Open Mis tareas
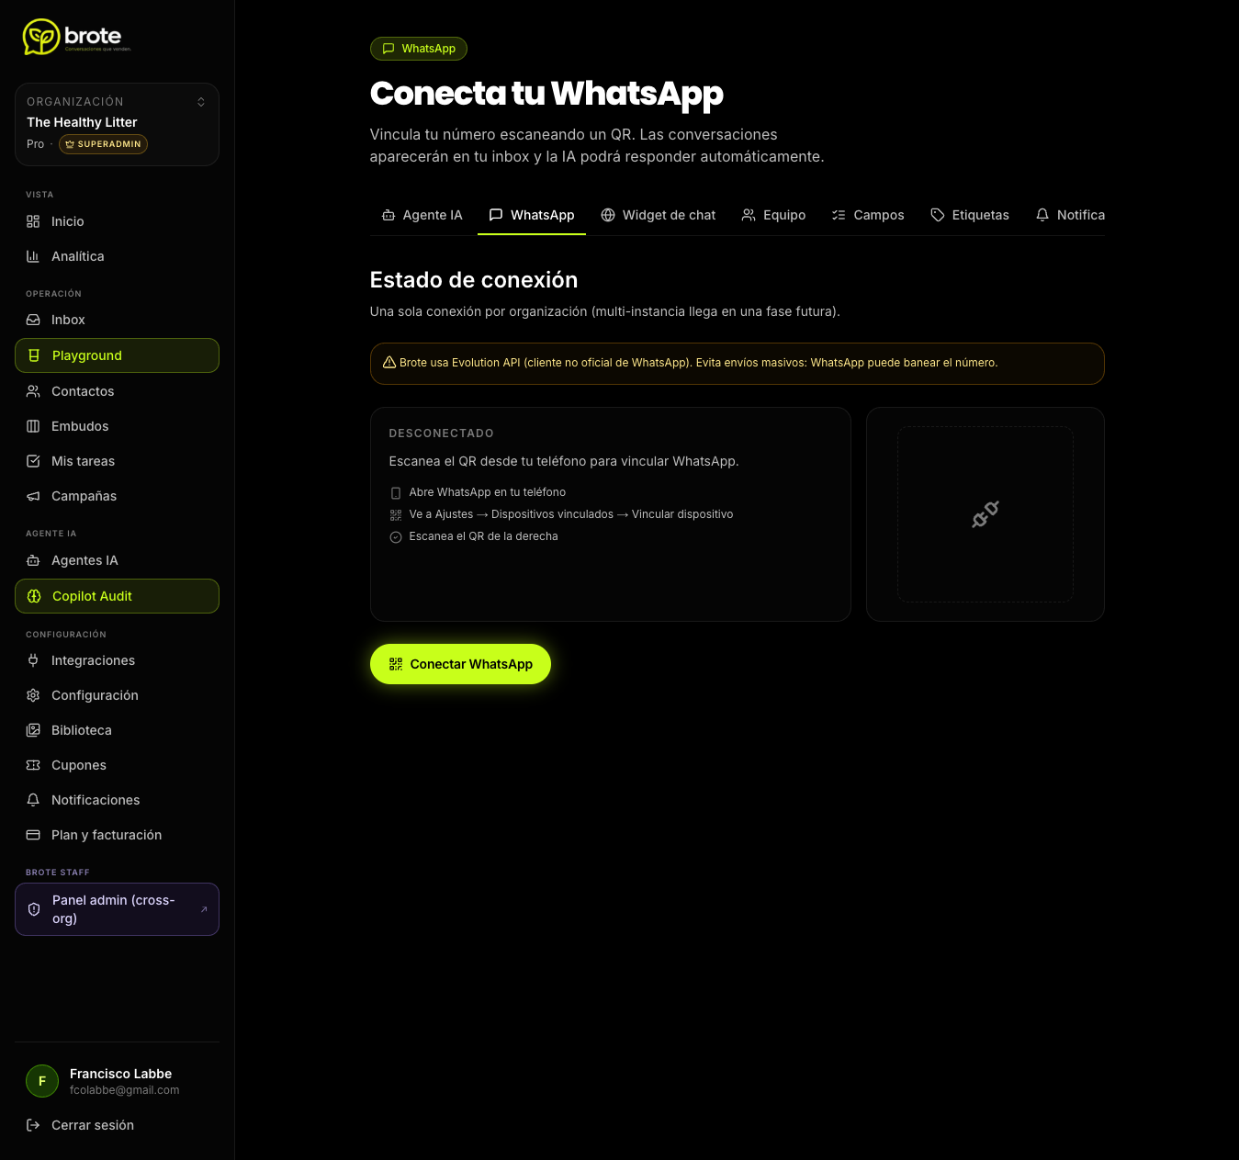The image size is (1239, 1160). pos(117,461)
